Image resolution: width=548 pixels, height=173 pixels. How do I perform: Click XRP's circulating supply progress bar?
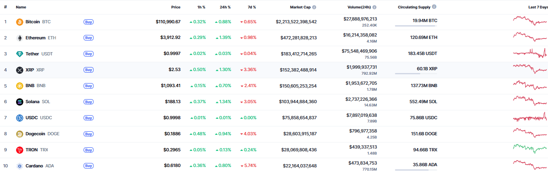pyautogui.click(x=416, y=73)
